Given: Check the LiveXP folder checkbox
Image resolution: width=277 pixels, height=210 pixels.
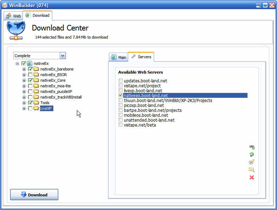Looking at the screenshot, I should (31, 108).
